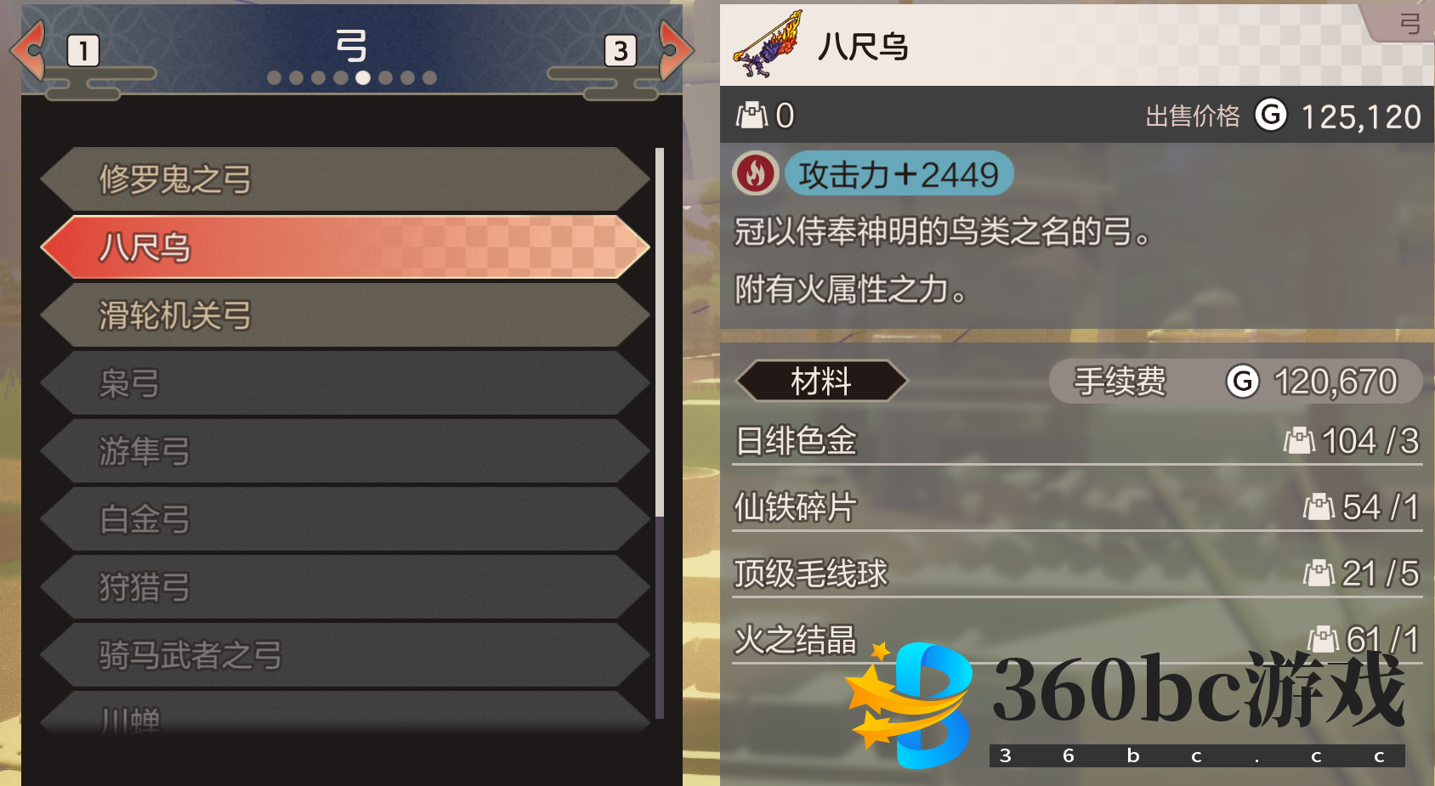Click the 八尺乌 bow weapon thumbnail icon
Screen dimensions: 1435x786
tap(768, 44)
